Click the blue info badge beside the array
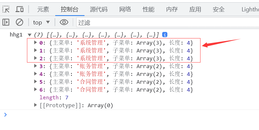Viewport: 259px width, 130px height. [x=165, y=35]
